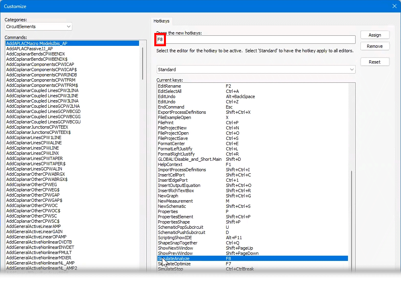This screenshot has height=281, width=401.
Task: Switch to the Hotkeys tab
Action: (x=162, y=21)
